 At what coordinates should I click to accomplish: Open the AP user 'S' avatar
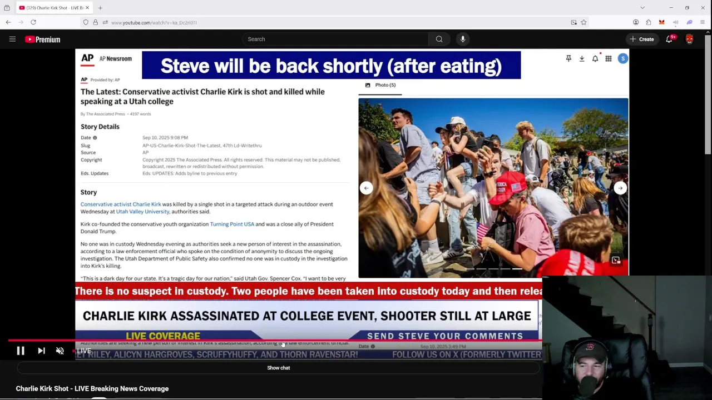pos(622,58)
